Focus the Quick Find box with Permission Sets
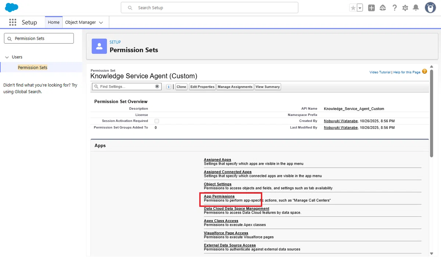The image size is (441, 259). [39, 39]
